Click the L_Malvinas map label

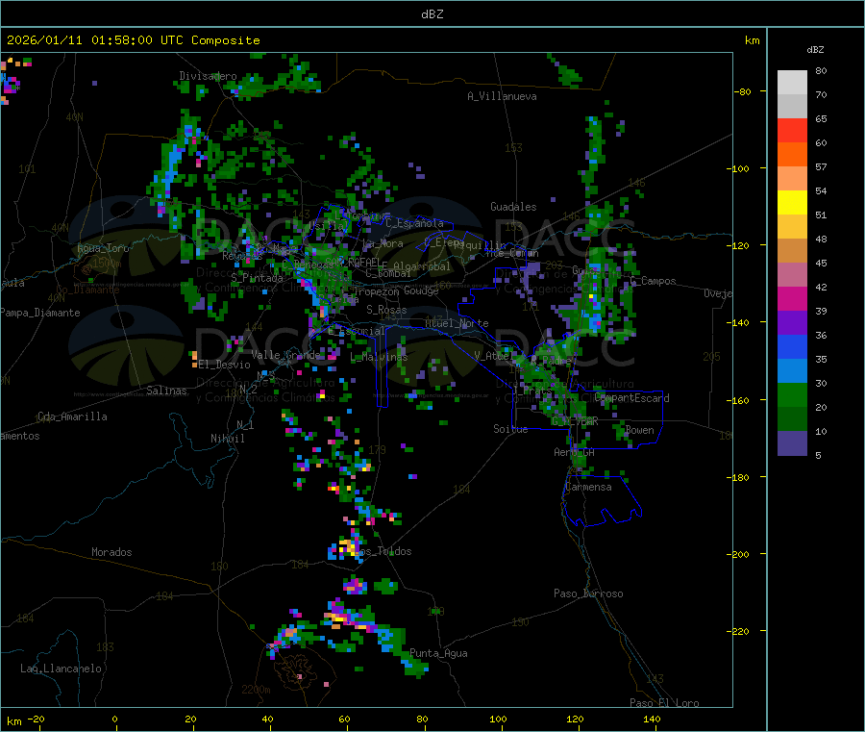point(379,357)
